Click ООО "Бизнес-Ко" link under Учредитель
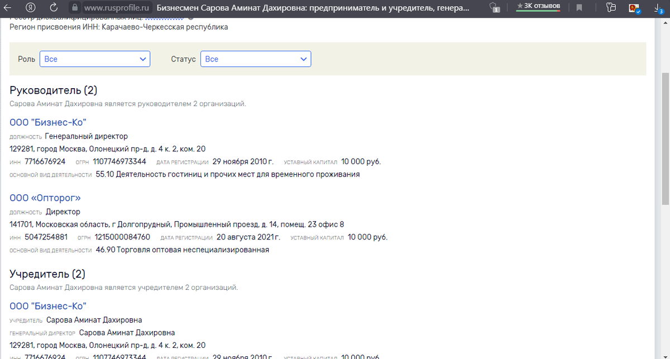Viewport: 670px width, 359px height. [48, 305]
